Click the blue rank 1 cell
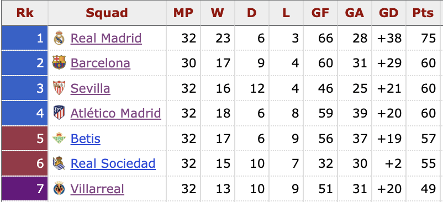 coord(25,38)
